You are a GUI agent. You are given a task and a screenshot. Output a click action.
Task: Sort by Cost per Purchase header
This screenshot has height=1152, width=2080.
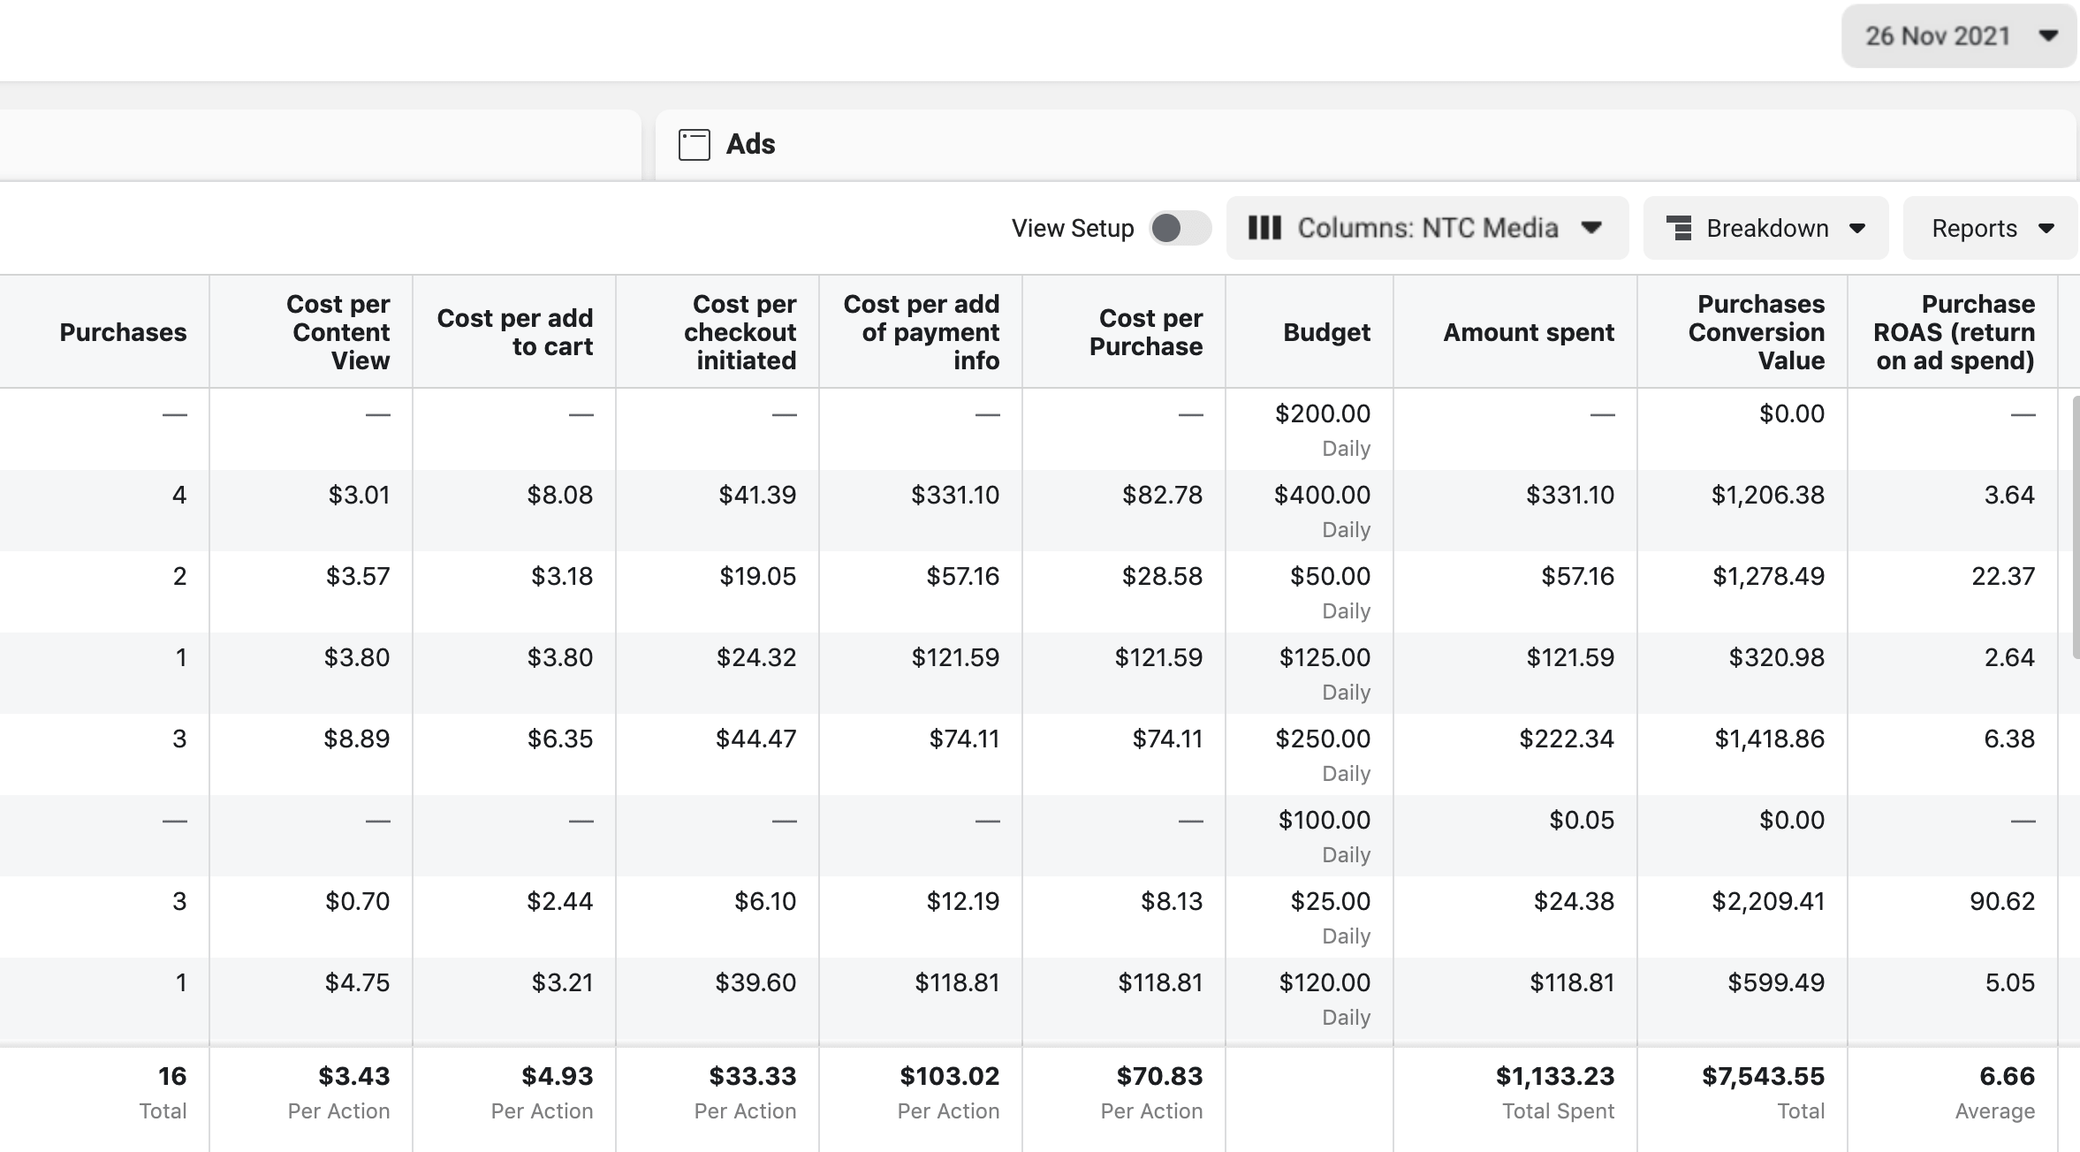(1146, 332)
